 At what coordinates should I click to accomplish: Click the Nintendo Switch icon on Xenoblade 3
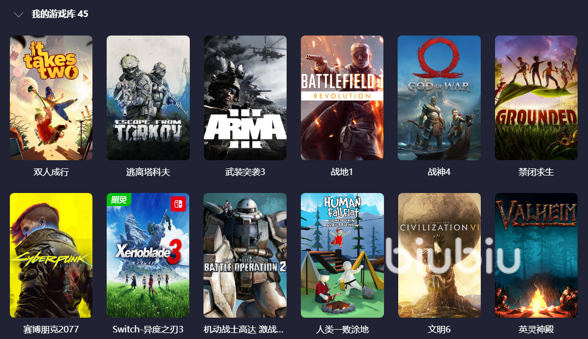pyautogui.click(x=178, y=204)
